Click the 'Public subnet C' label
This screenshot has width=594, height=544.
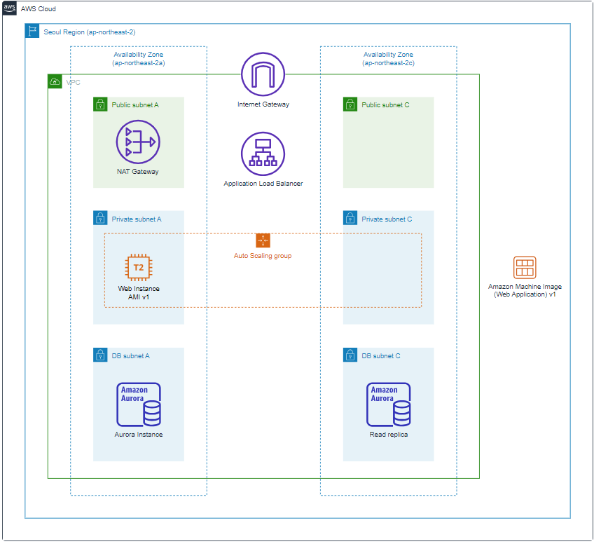point(385,105)
